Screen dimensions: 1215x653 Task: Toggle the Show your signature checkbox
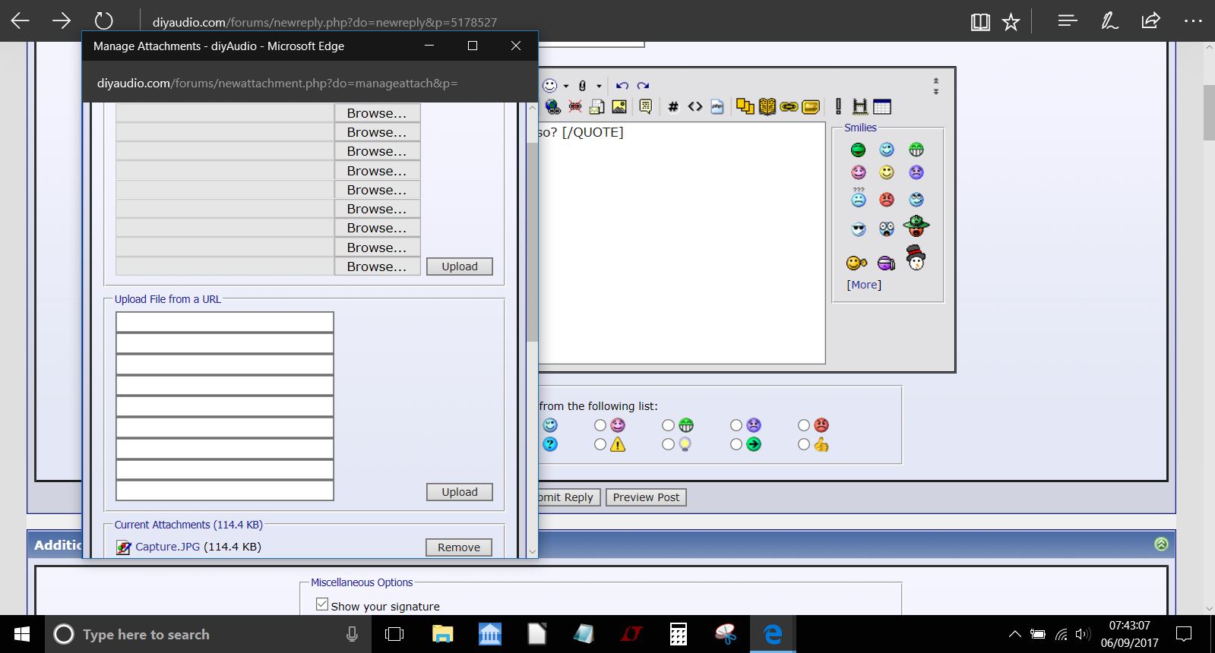tap(322, 604)
